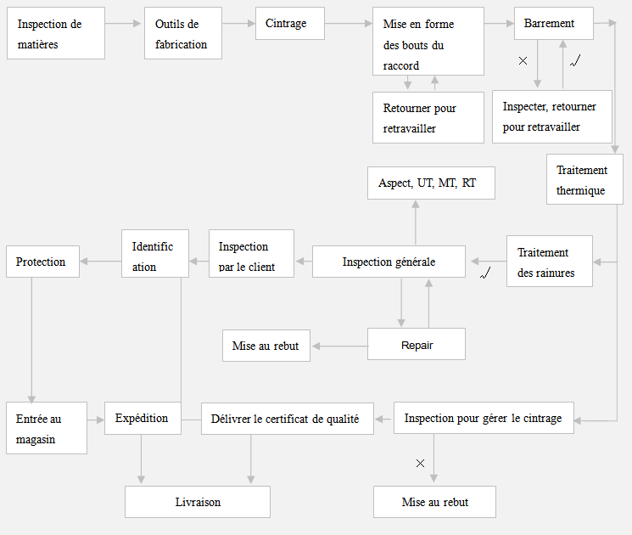
Task: Click the 'Barrement' box
Action: click(553, 24)
